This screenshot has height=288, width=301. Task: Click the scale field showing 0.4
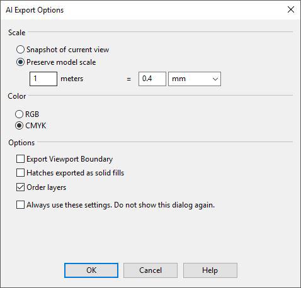pyautogui.click(x=152, y=79)
